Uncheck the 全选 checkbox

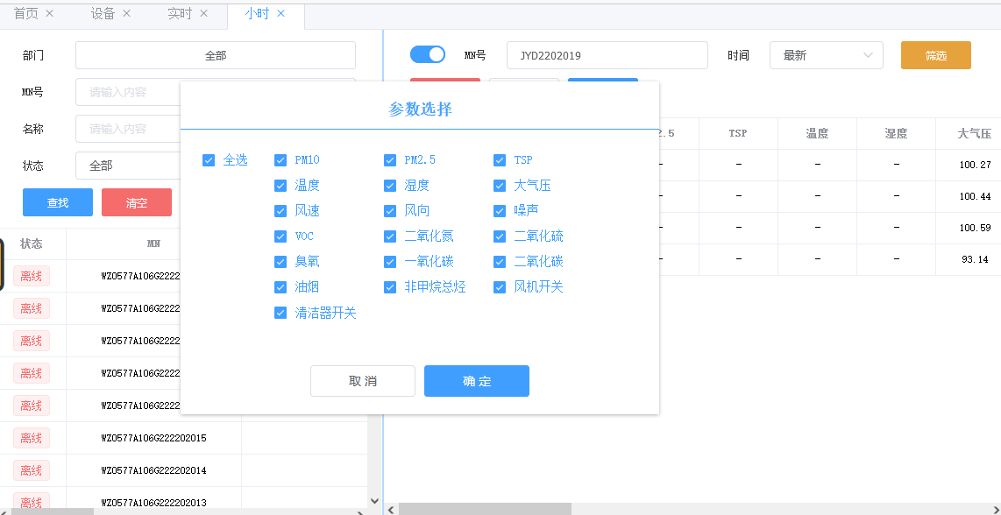[209, 160]
